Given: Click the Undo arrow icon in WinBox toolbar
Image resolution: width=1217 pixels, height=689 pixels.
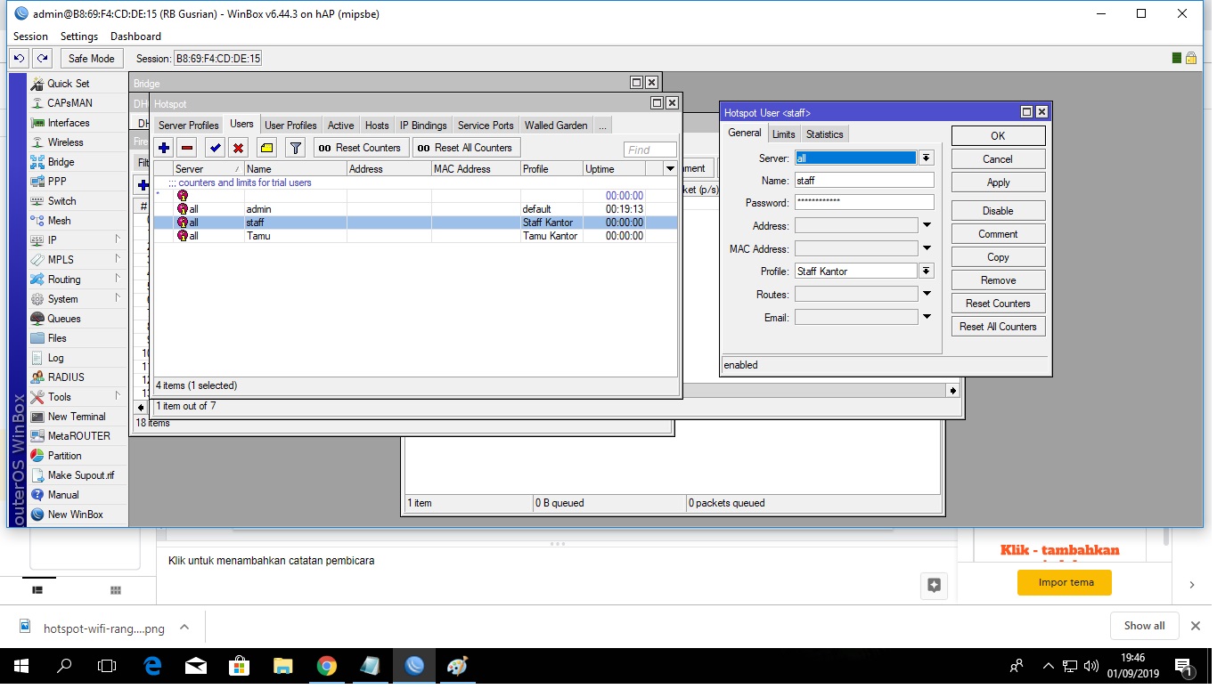Looking at the screenshot, I should [x=19, y=58].
